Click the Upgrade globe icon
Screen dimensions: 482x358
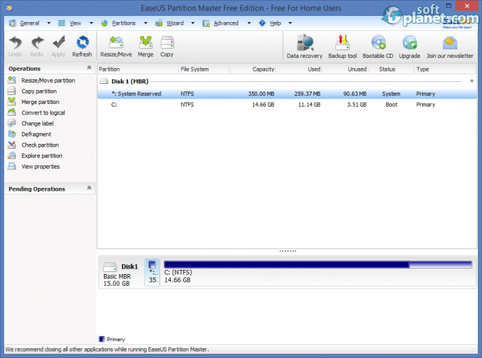[410, 43]
